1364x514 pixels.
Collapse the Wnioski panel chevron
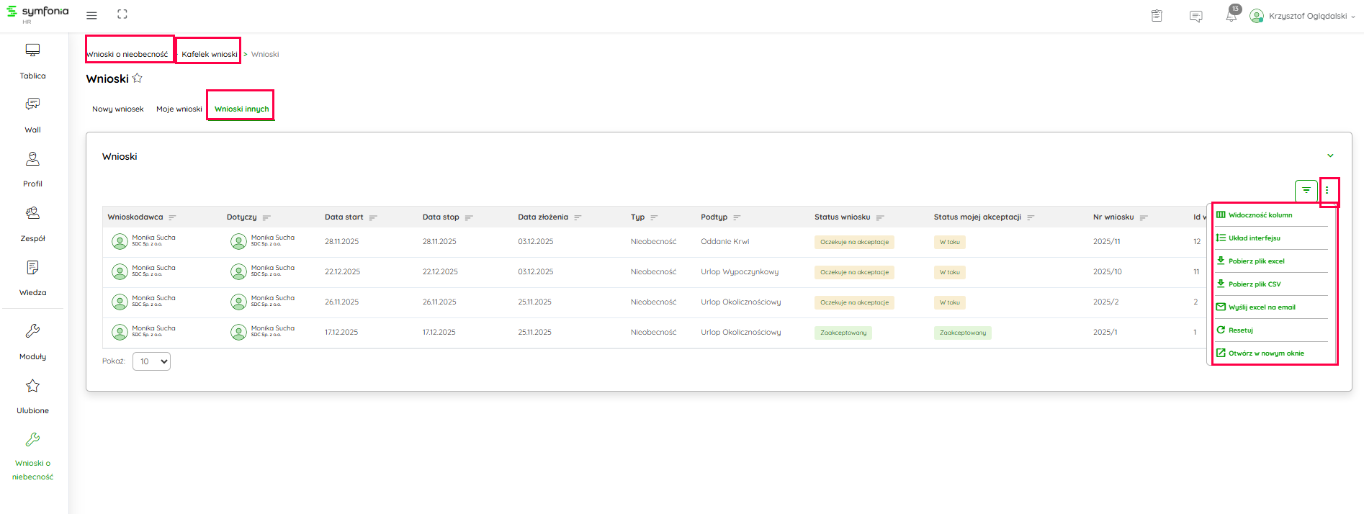tap(1330, 155)
